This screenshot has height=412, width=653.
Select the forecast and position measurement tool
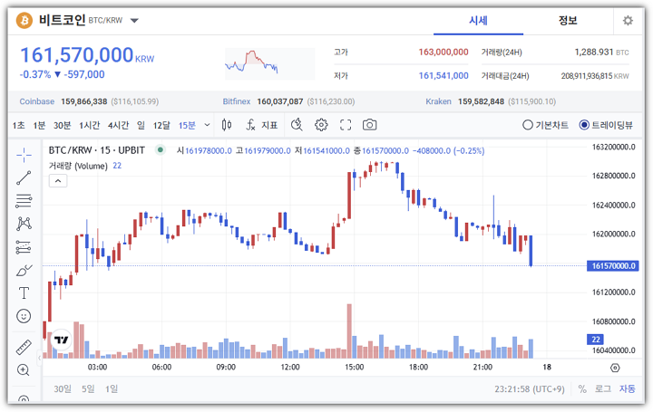pyautogui.click(x=24, y=247)
